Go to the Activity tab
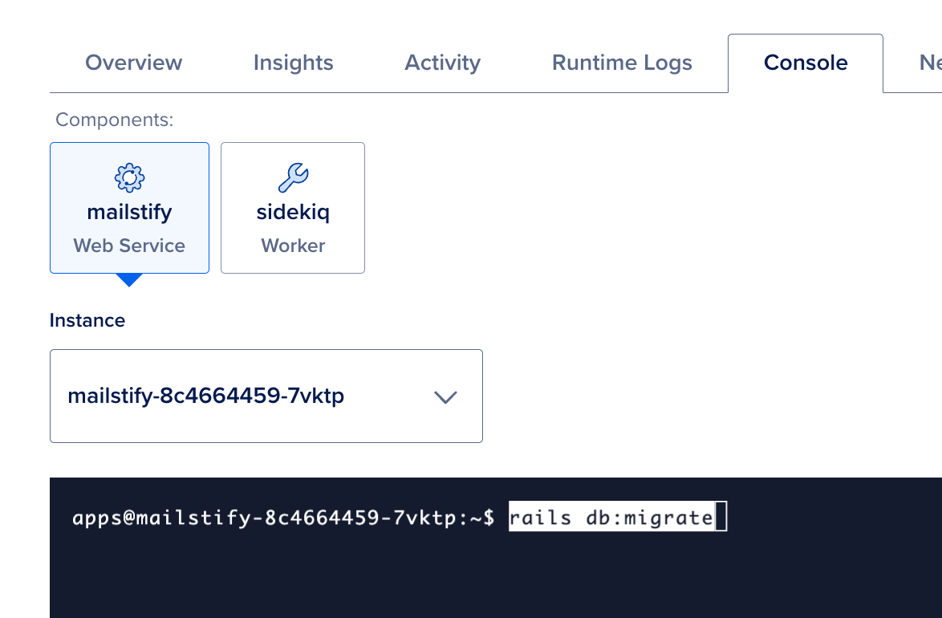942x618 pixels. (x=442, y=63)
